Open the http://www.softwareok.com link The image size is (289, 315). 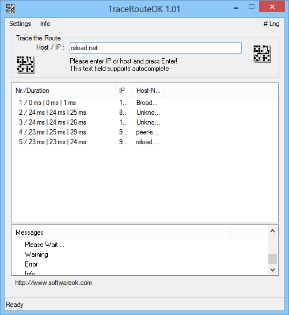click(x=54, y=283)
